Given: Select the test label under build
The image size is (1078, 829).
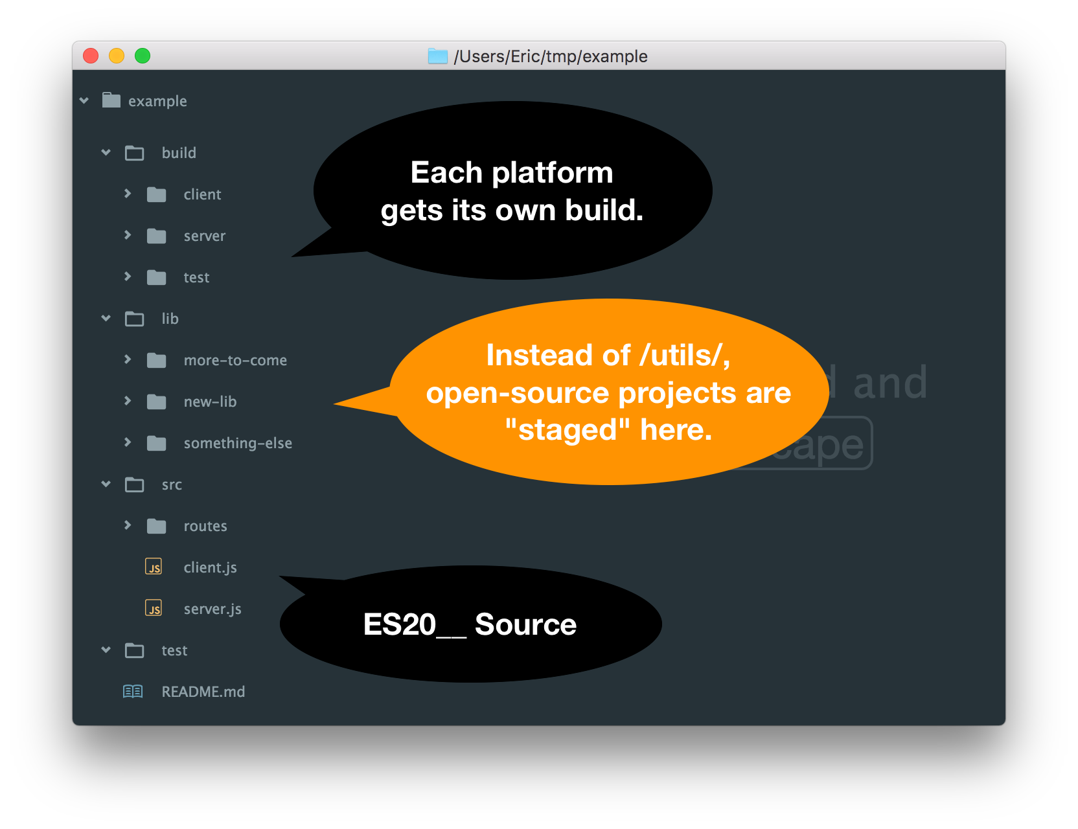Looking at the screenshot, I should 196,277.
